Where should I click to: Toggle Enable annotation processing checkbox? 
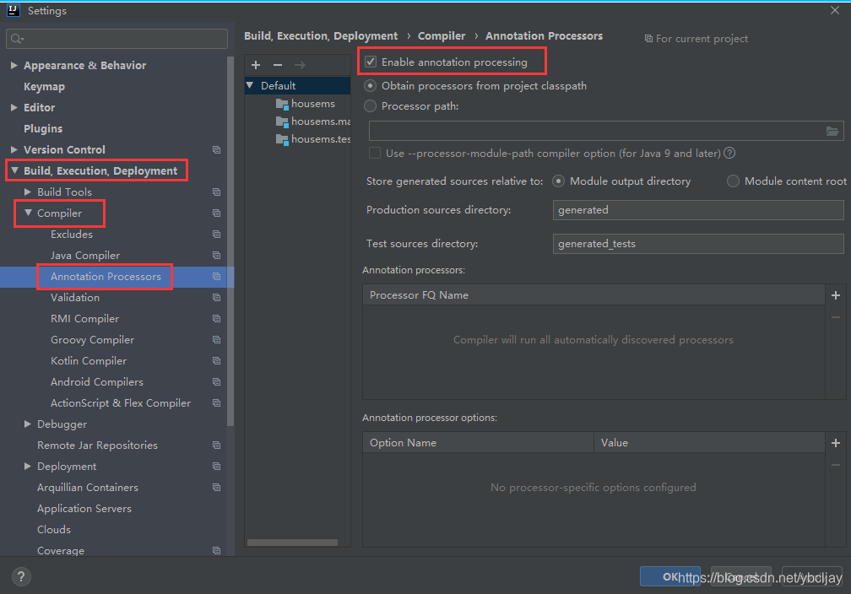(x=371, y=62)
